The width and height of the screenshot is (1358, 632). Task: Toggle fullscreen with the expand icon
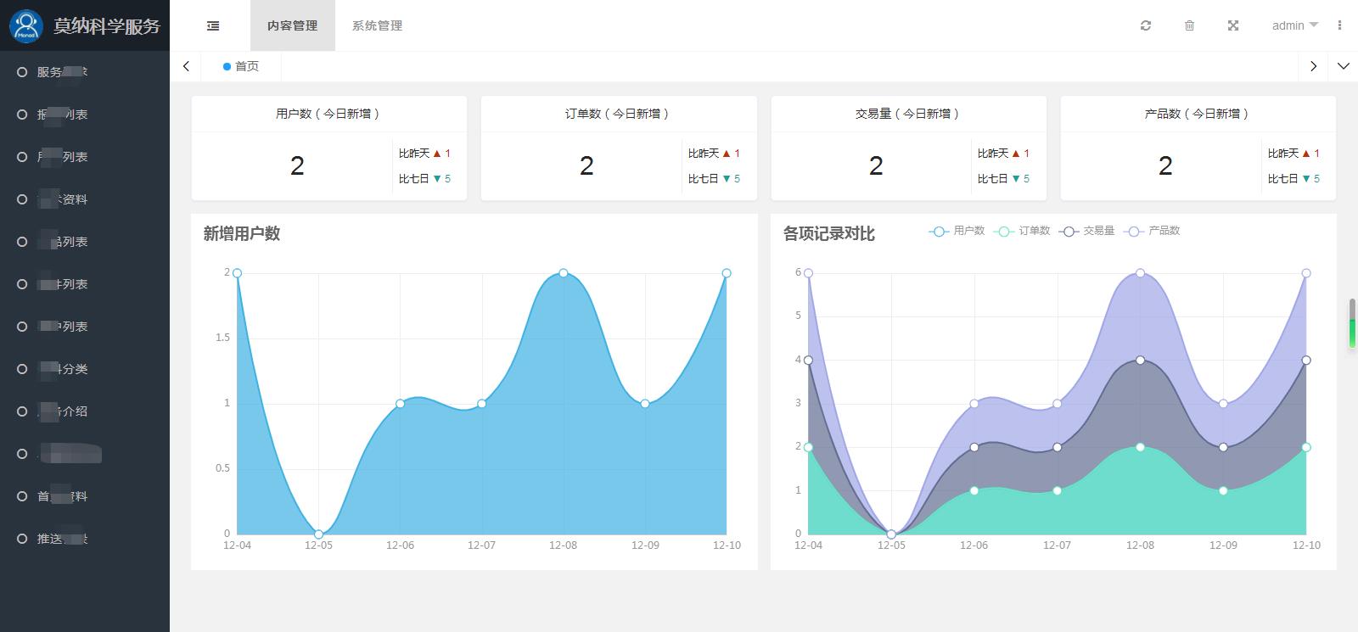click(1233, 25)
